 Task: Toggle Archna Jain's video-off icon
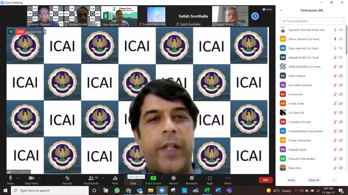tap(340, 94)
